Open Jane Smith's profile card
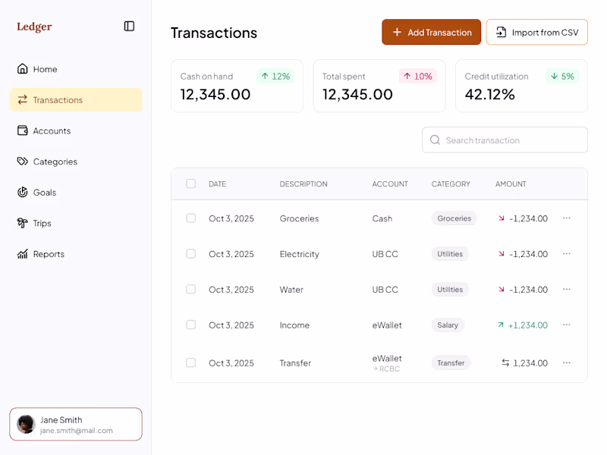Image resolution: width=607 pixels, height=455 pixels. click(75, 424)
